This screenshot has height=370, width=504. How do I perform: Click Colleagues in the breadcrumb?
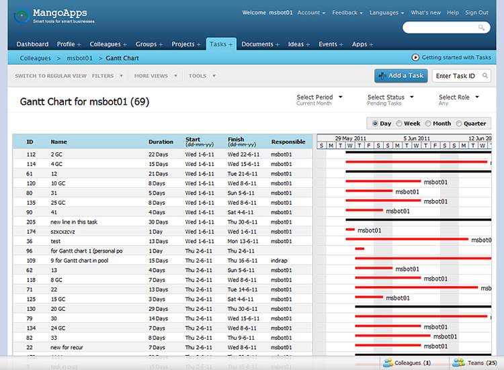(x=36, y=58)
